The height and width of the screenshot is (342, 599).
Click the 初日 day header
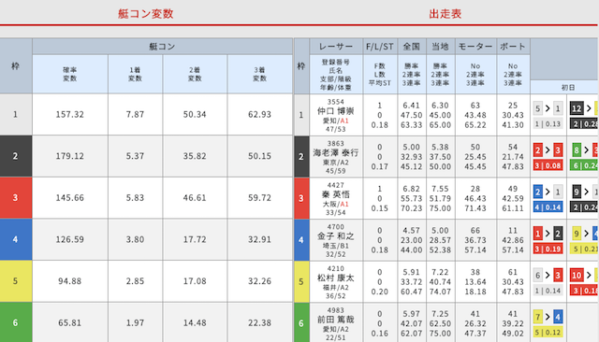568,87
